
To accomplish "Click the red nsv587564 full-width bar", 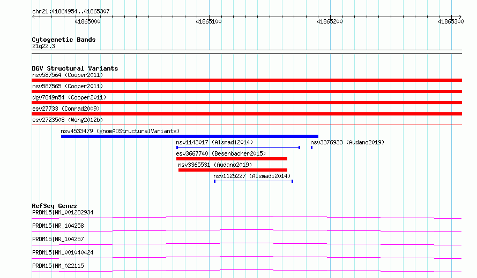I will 247,80.
